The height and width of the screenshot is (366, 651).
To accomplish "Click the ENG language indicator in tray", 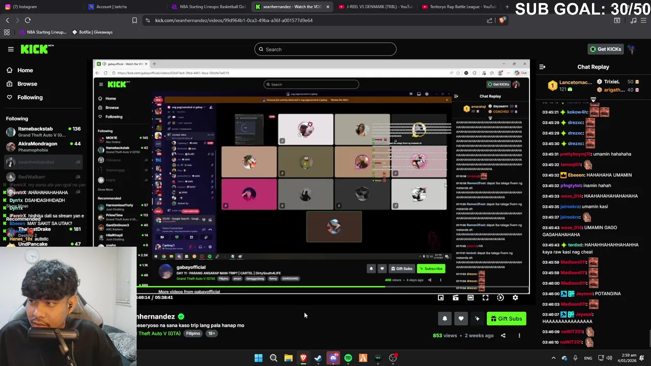I will (x=588, y=358).
